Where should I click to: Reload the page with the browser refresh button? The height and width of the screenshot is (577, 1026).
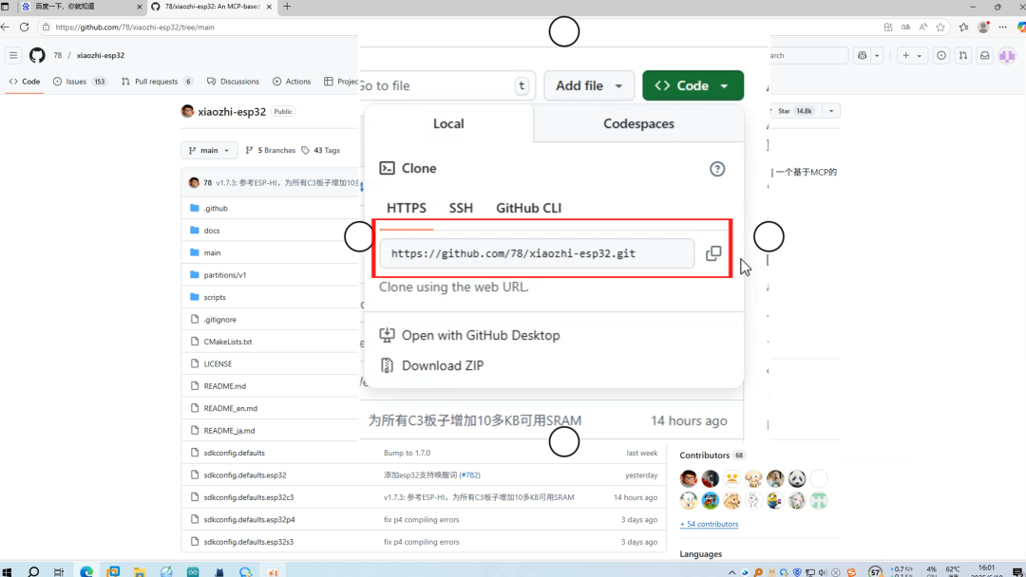[x=24, y=27]
